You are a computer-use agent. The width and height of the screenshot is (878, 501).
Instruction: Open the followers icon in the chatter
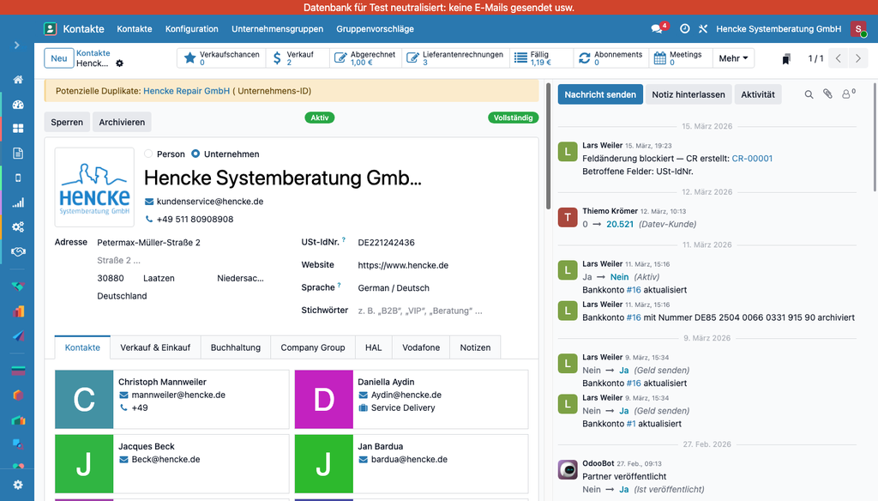pyautogui.click(x=848, y=94)
